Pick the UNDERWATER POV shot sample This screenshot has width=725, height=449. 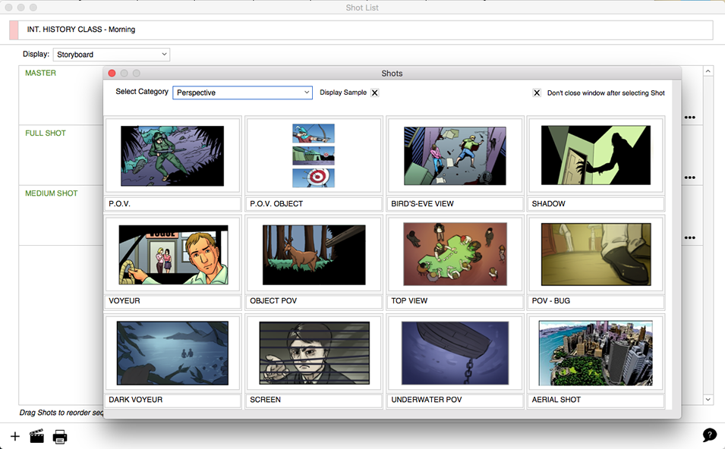454,351
